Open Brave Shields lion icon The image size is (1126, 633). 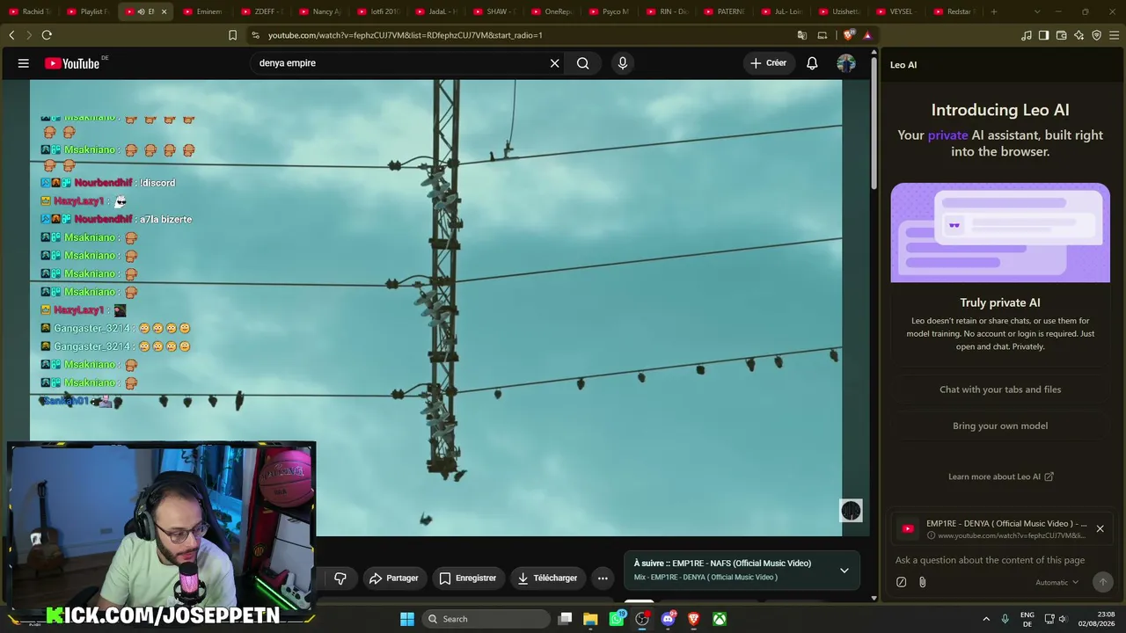click(x=848, y=35)
